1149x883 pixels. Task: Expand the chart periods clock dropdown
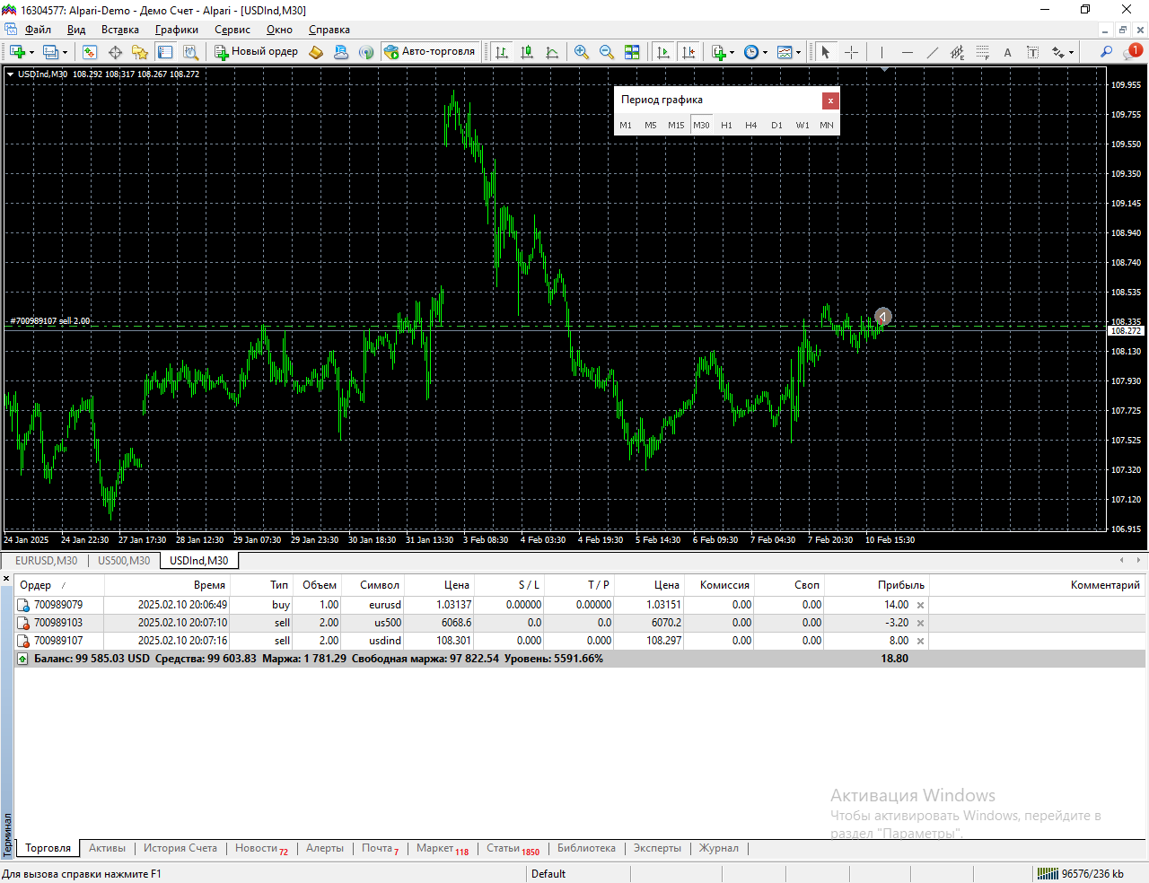(x=765, y=52)
